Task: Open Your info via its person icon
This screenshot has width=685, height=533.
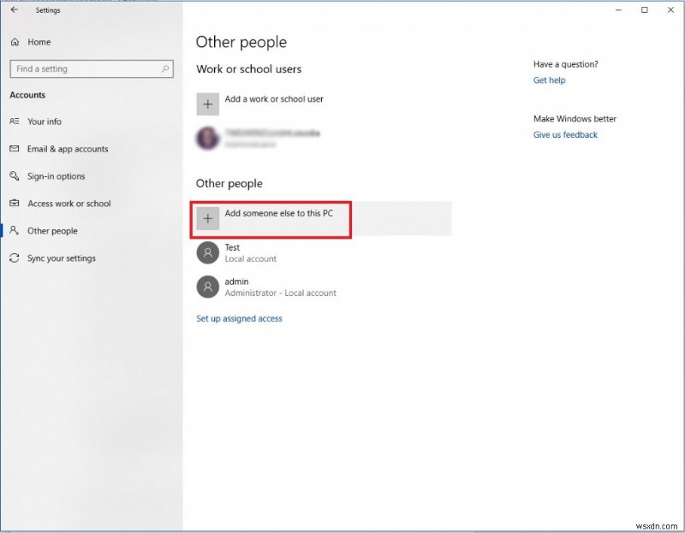Action: pyautogui.click(x=14, y=121)
